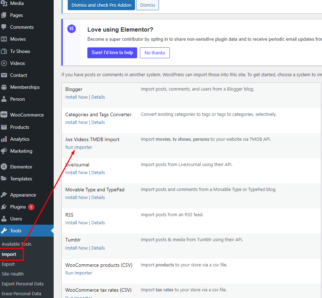Click the WooCommerce tax rates (CSV) title
The width and height of the screenshot is (322, 298).
[x=98, y=290]
